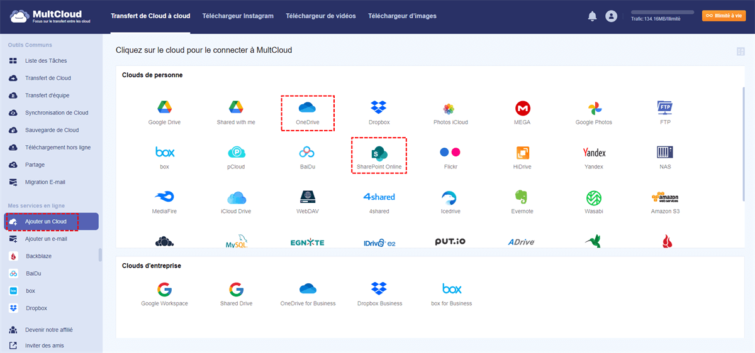Choose the MediaFire cloud

tap(164, 197)
